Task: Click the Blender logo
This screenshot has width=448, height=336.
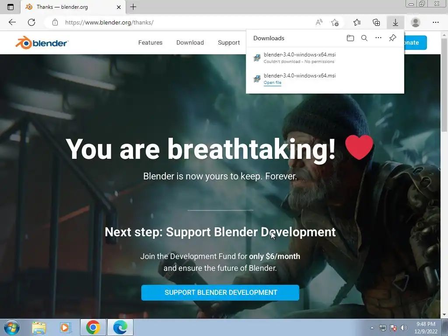Action: [42, 42]
